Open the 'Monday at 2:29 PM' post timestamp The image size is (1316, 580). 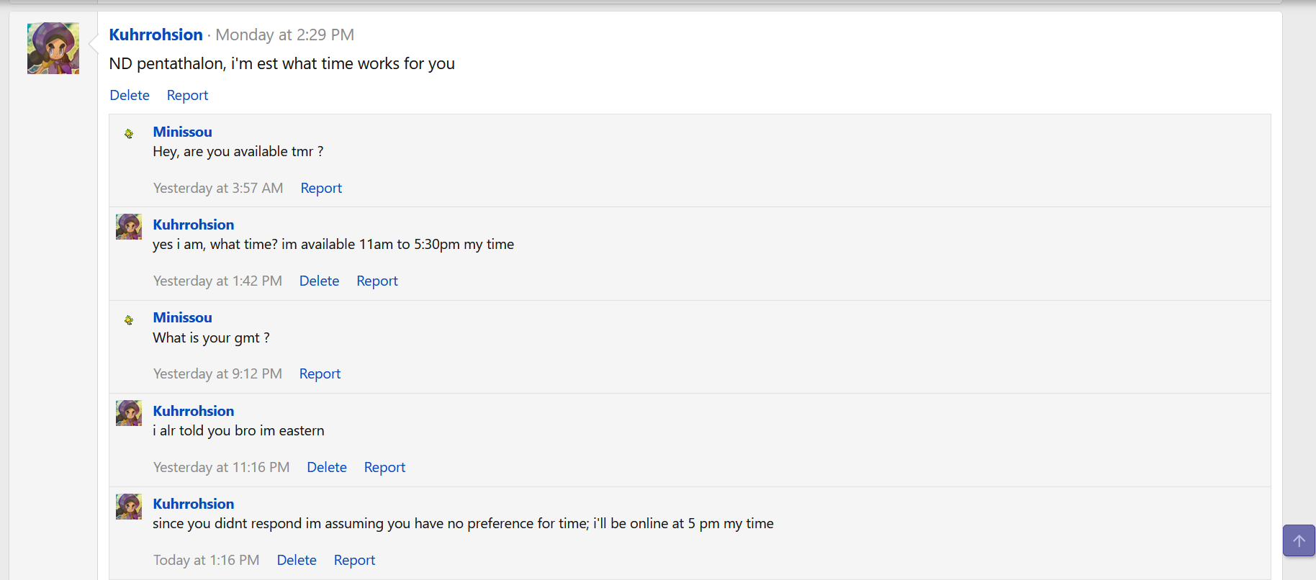(284, 35)
